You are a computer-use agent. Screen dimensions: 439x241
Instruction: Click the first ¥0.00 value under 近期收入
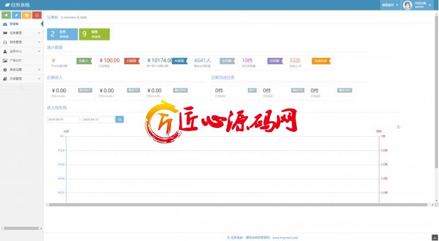coord(59,91)
